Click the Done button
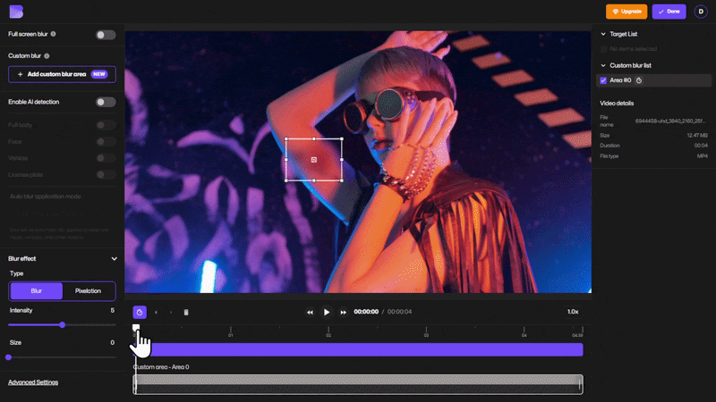This screenshot has width=716, height=402. pos(669,12)
